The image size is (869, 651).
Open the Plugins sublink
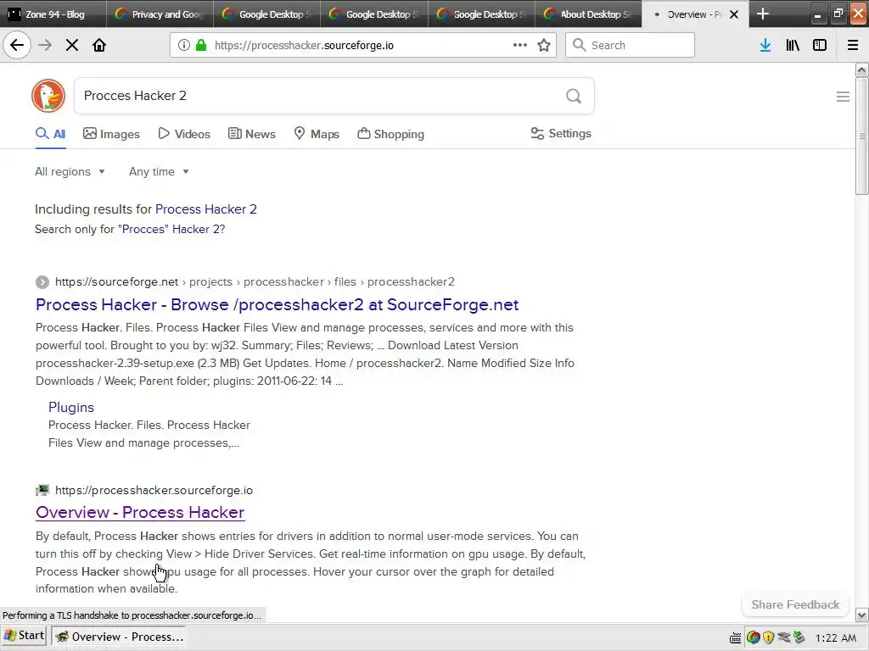[71, 408]
